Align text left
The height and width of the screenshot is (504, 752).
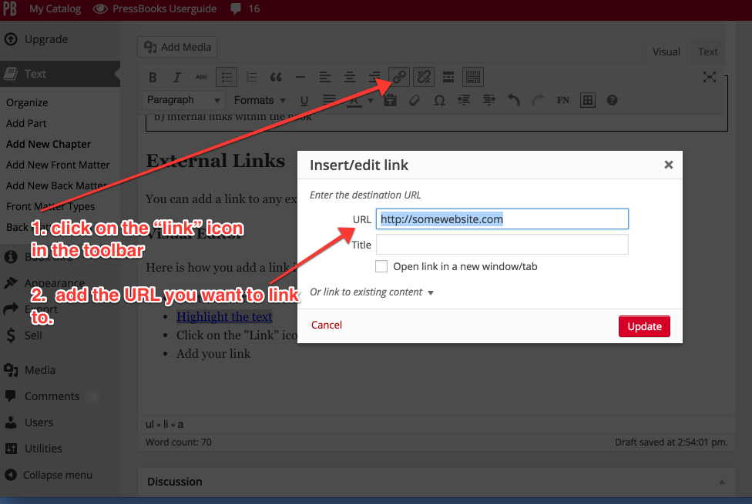pyautogui.click(x=325, y=77)
